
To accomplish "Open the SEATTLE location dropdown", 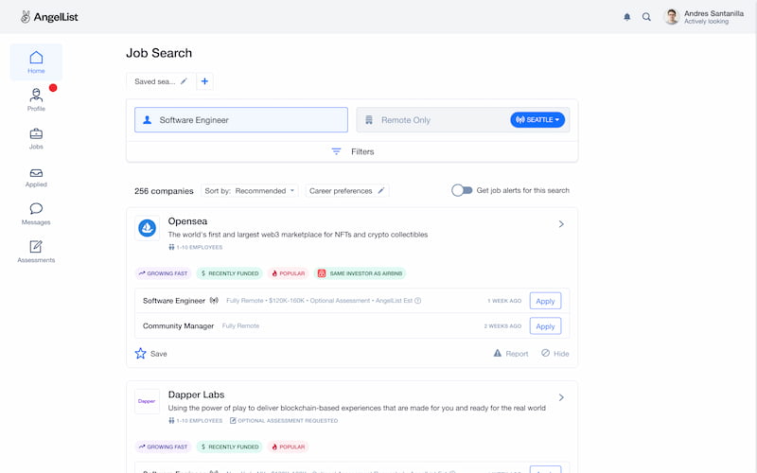I will click(x=537, y=120).
